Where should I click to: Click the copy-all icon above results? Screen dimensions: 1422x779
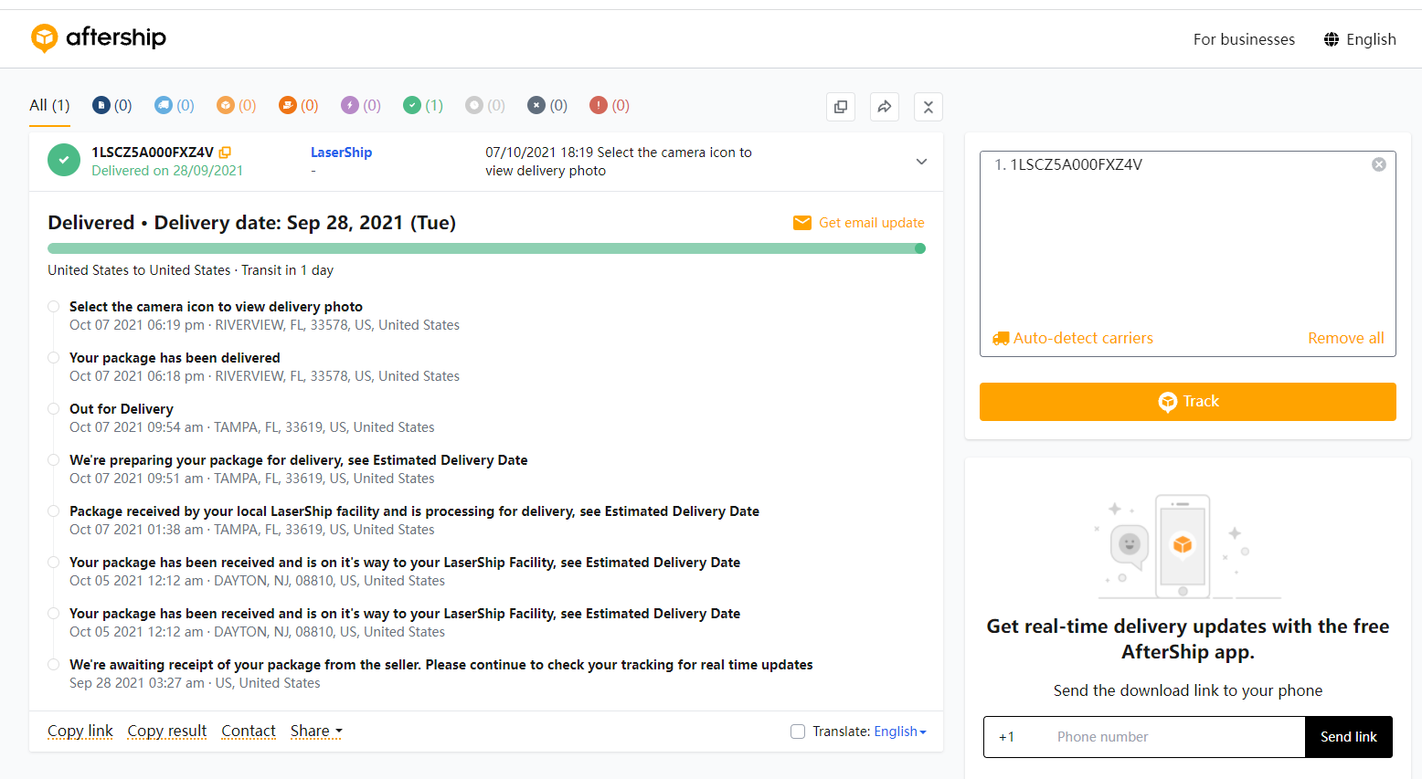840,107
